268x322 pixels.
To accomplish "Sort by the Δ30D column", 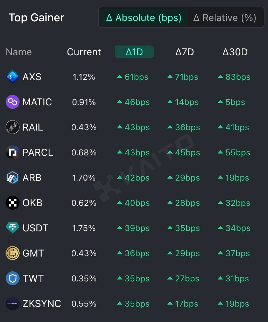I will pyautogui.click(x=235, y=52).
